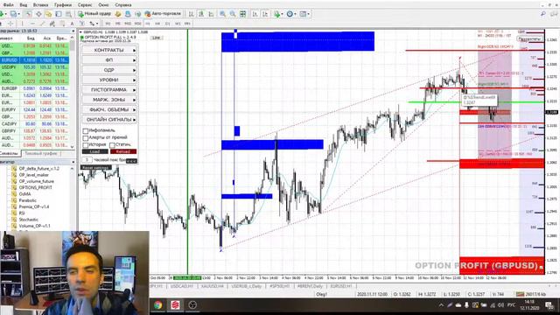Enable the Статич. checkbox

(x=112, y=145)
